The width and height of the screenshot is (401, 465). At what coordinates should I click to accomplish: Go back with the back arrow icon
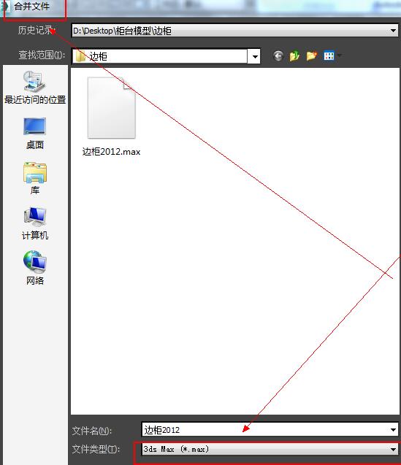tap(278, 55)
